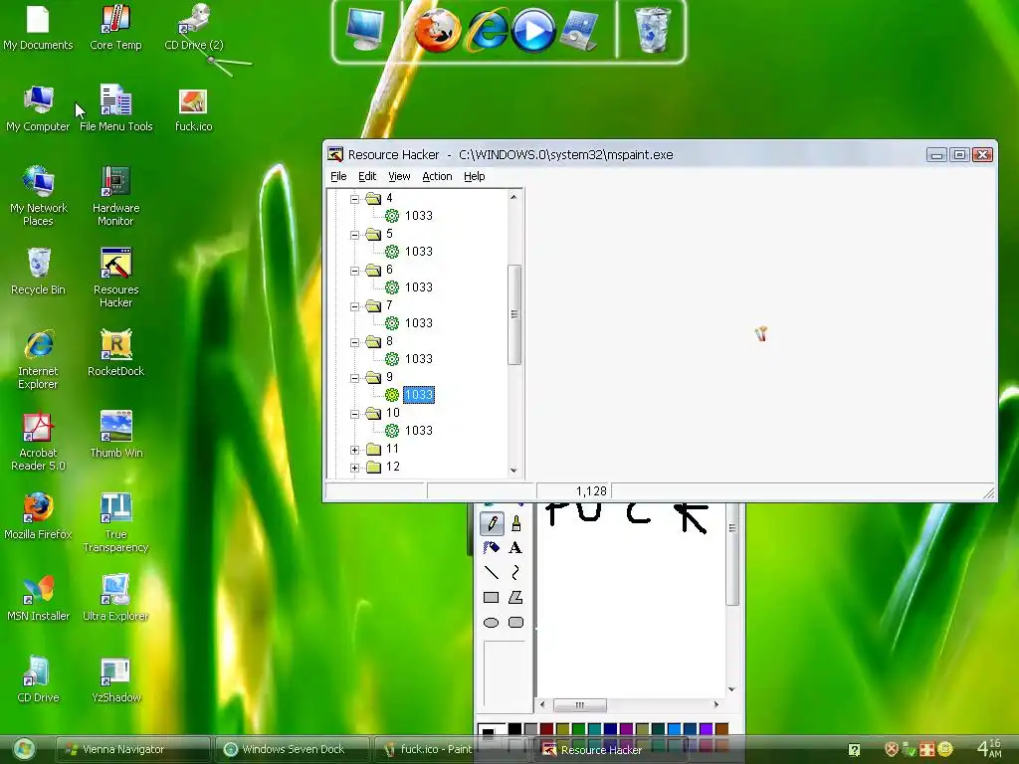This screenshot has height=764, width=1019.
Task: Click the Resource Hacker taskbar button
Action: [x=610, y=750]
